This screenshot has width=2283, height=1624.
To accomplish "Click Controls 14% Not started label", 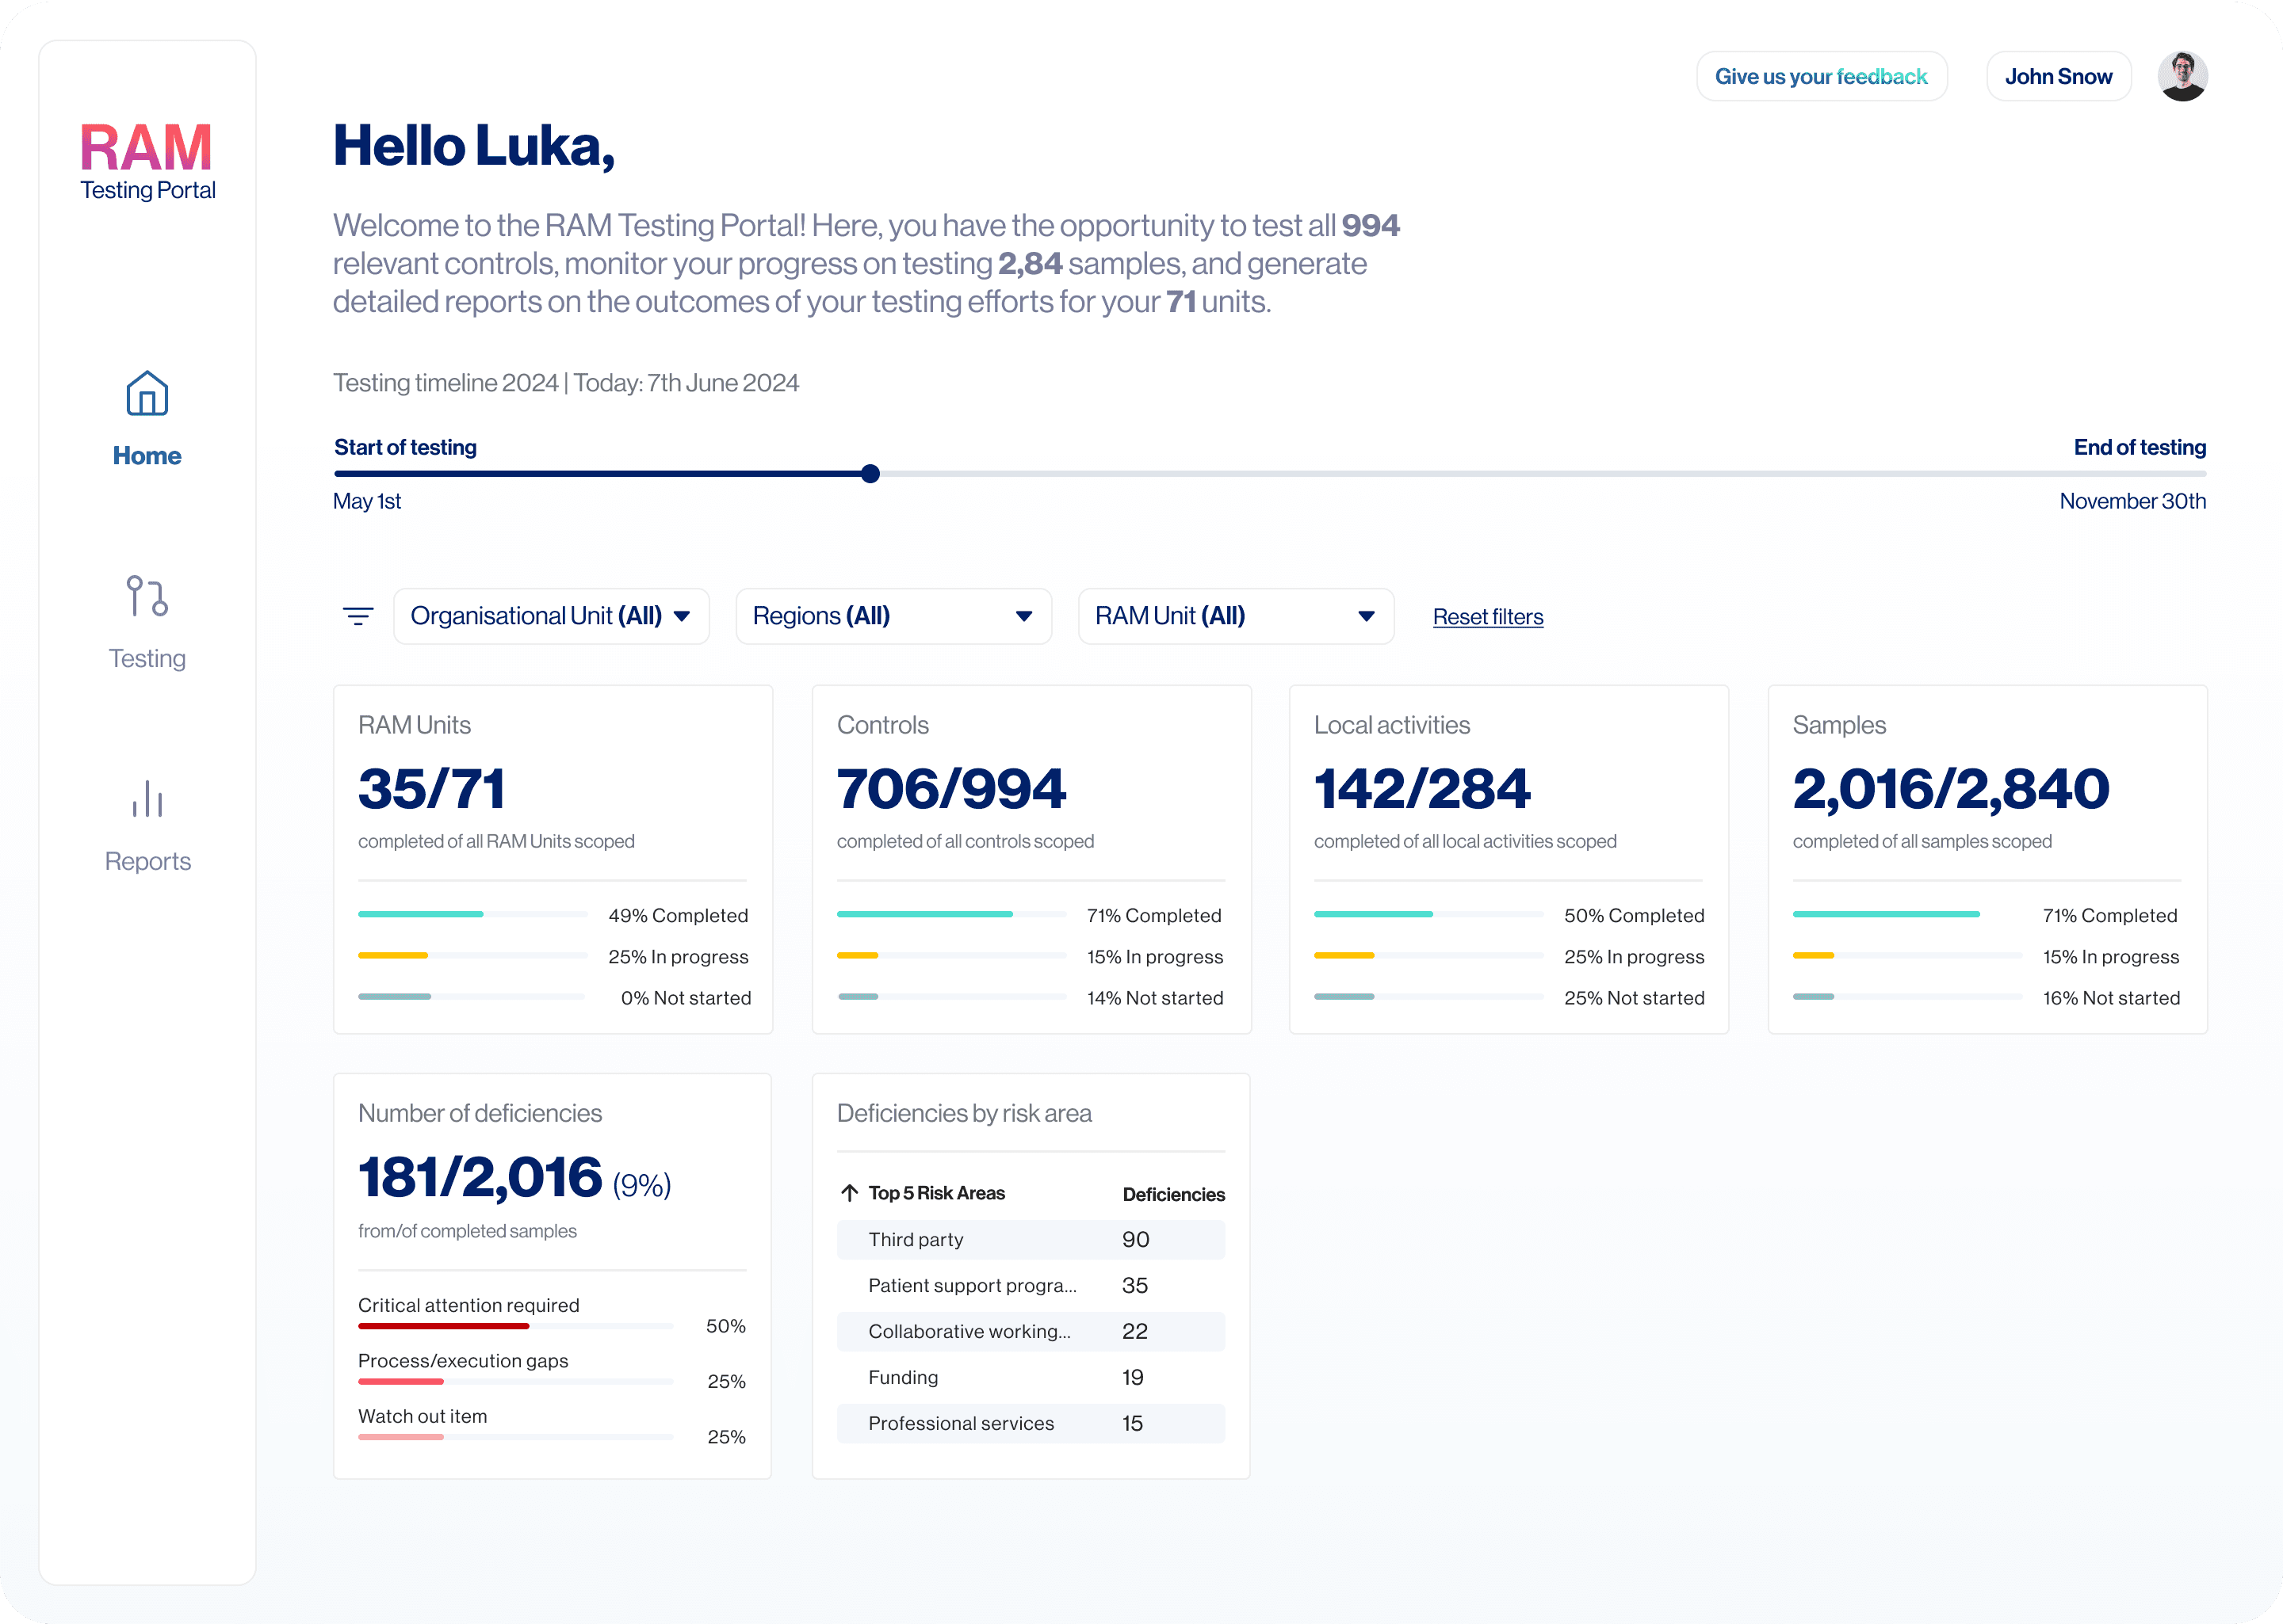I will click(1154, 998).
